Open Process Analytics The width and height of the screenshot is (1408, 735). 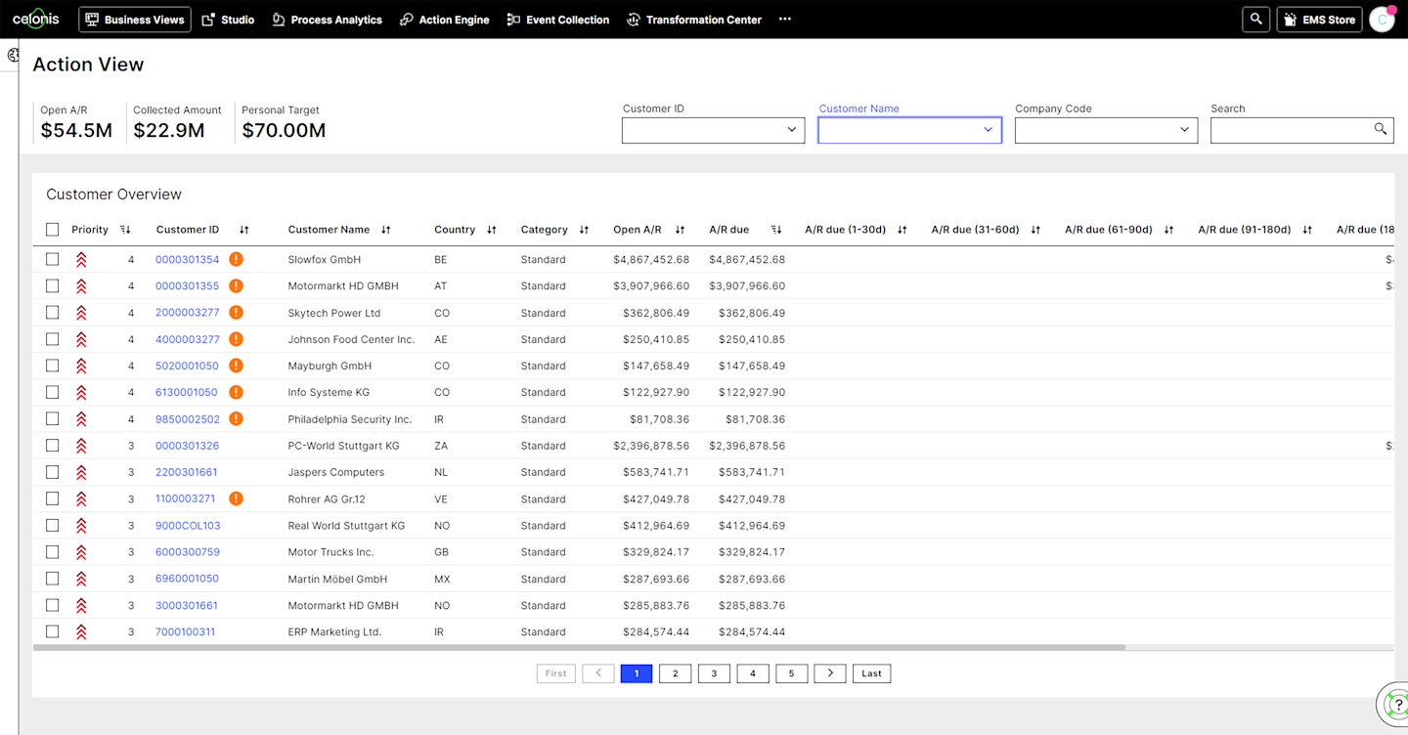coord(327,19)
